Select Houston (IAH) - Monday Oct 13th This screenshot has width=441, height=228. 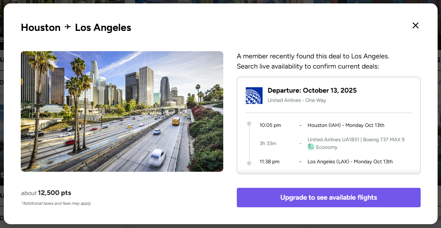pyautogui.click(x=346, y=125)
